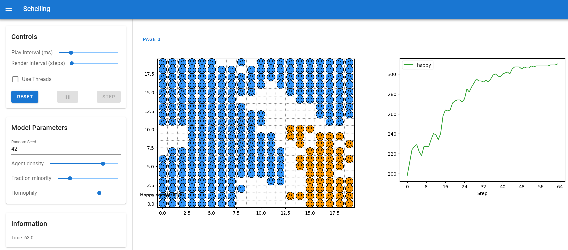This screenshot has height=250, width=568.
Task: Click the pause icon button
Action: tap(68, 97)
